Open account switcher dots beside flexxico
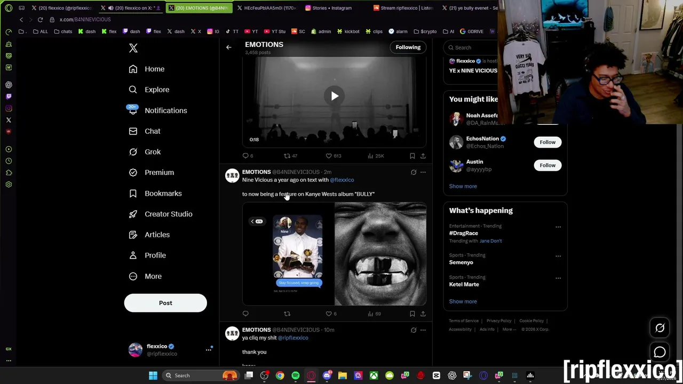The height and width of the screenshot is (384, 683). click(x=209, y=350)
